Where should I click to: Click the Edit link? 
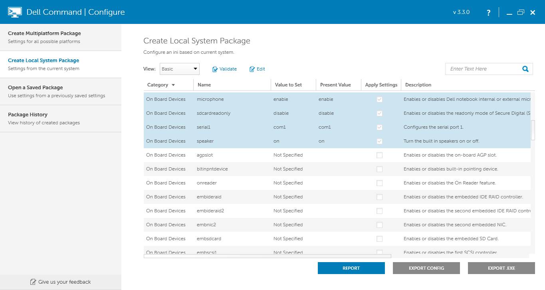261,69
